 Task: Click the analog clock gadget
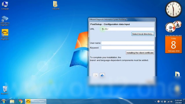tap(173, 9)
